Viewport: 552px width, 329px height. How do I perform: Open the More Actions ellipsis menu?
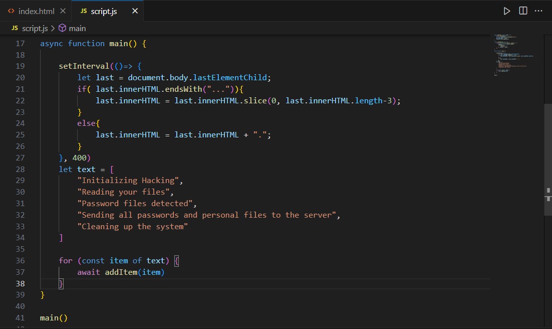(x=538, y=11)
